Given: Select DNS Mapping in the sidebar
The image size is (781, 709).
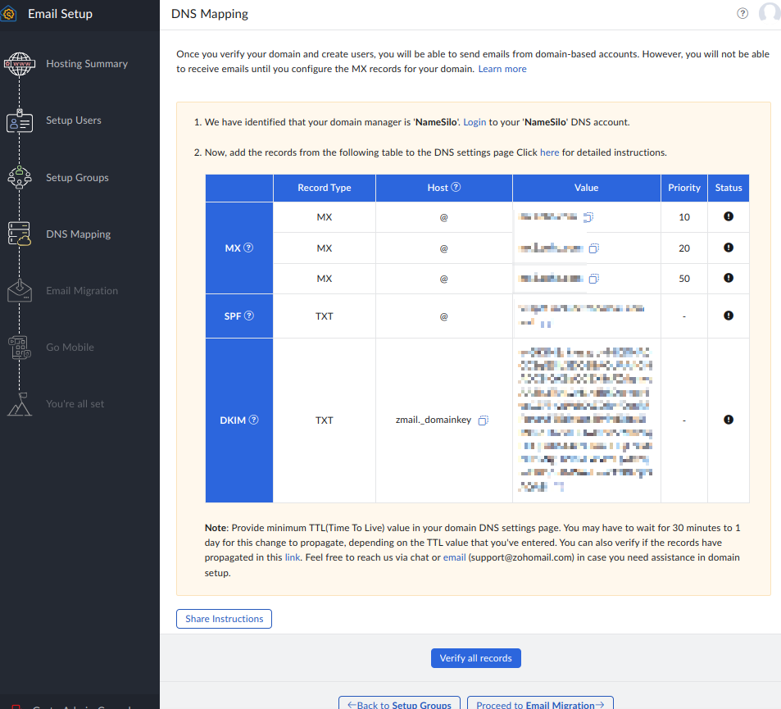Looking at the screenshot, I should point(78,234).
